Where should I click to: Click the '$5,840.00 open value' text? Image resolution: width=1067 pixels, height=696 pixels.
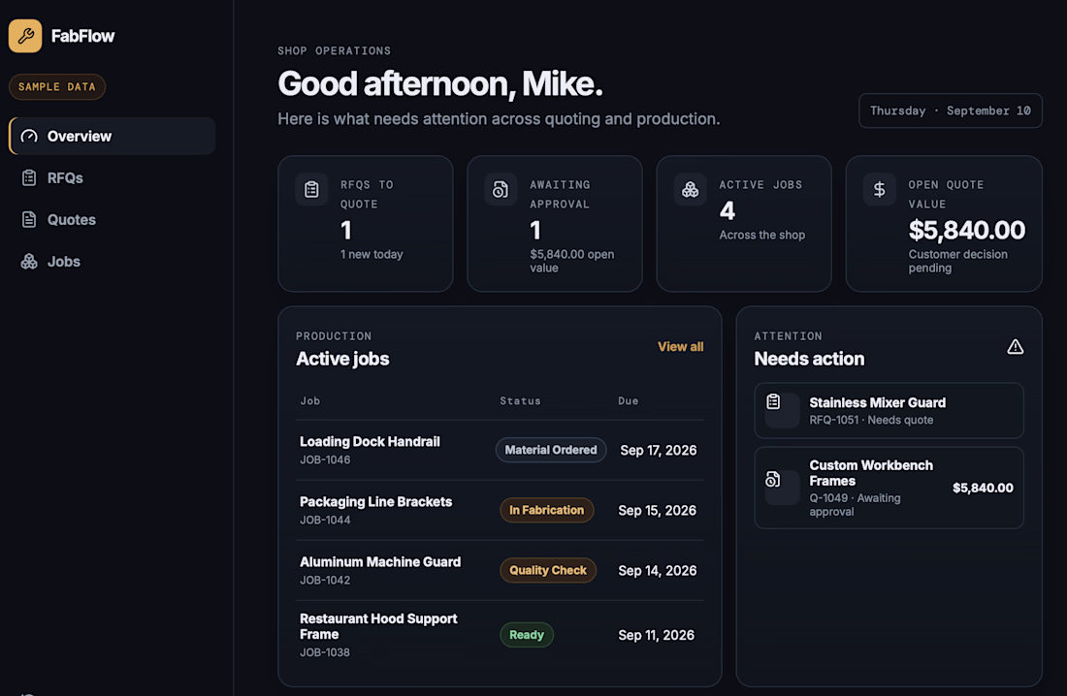pyautogui.click(x=571, y=262)
